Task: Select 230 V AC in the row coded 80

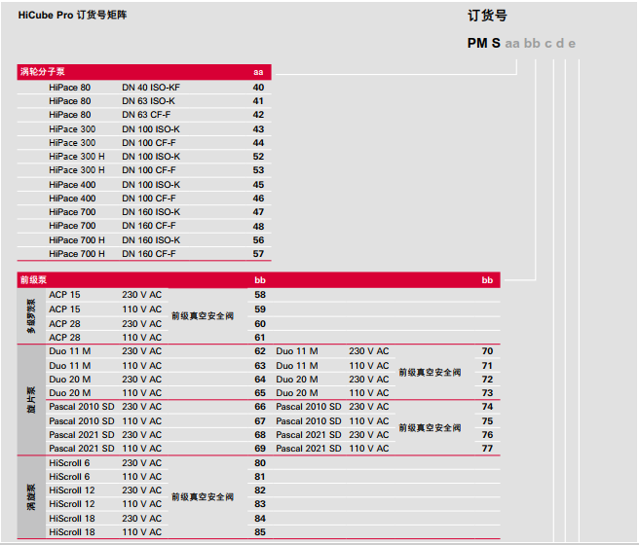Action: (x=142, y=463)
